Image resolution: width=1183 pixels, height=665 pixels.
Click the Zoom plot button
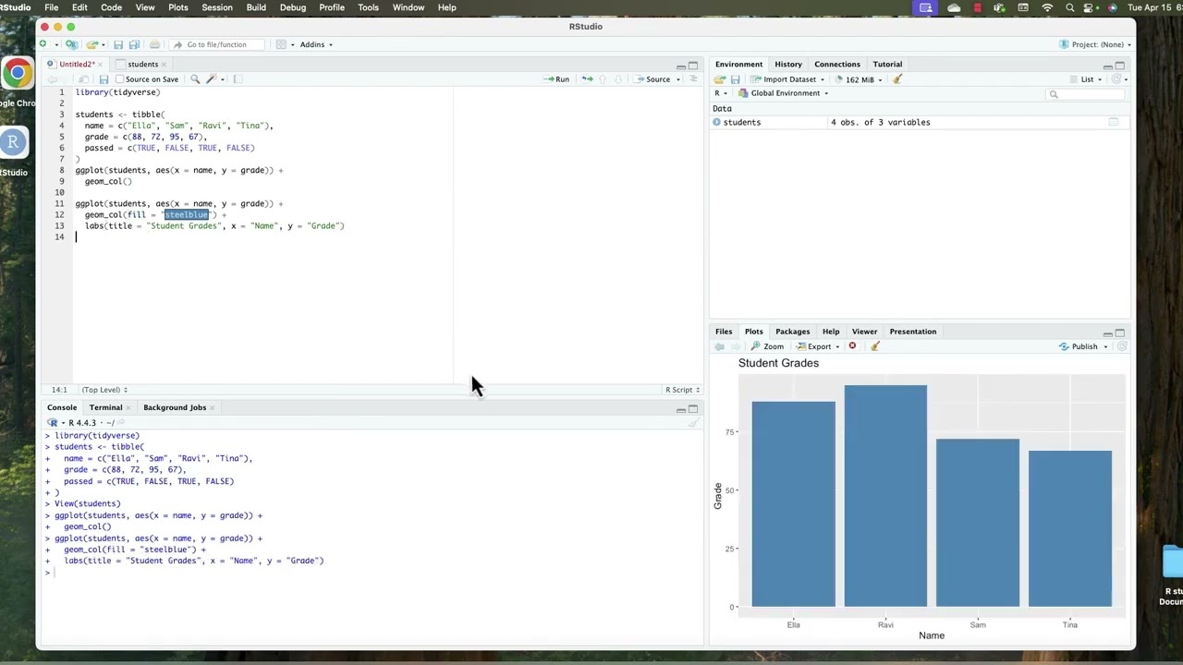[x=768, y=346]
